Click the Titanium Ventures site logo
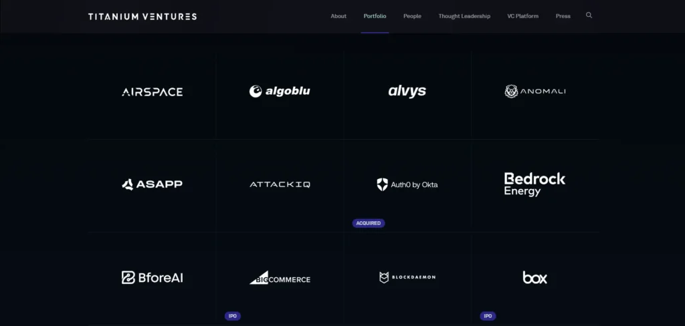Viewport: 685px width, 326px height. (142, 17)
